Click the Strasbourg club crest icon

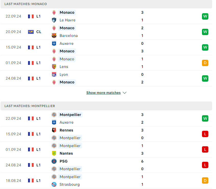54,184
